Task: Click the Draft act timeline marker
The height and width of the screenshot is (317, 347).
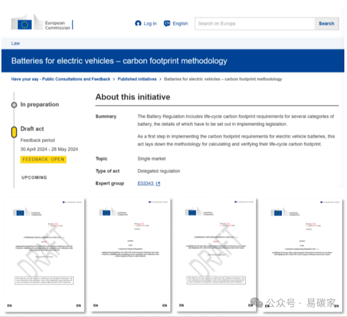Action: pos(14,132)
